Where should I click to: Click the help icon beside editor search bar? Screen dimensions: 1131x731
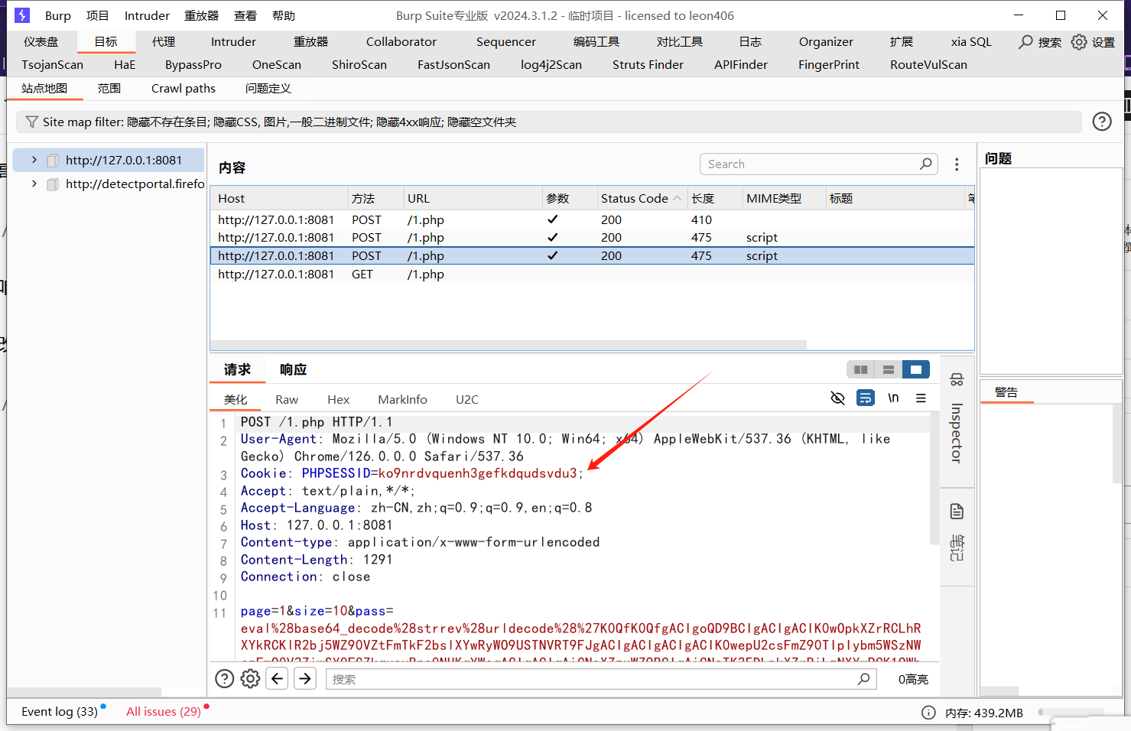click(x=225, y=678)
